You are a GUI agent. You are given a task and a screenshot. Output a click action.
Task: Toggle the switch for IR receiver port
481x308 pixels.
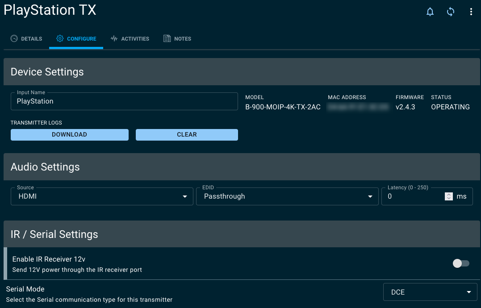(x=461, y=263)
